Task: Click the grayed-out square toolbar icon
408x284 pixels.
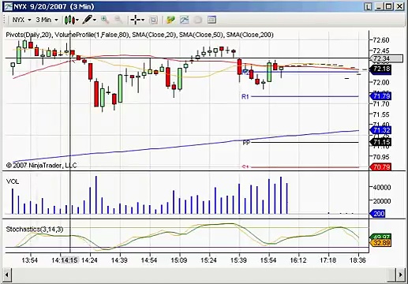Action: point(153,20)
